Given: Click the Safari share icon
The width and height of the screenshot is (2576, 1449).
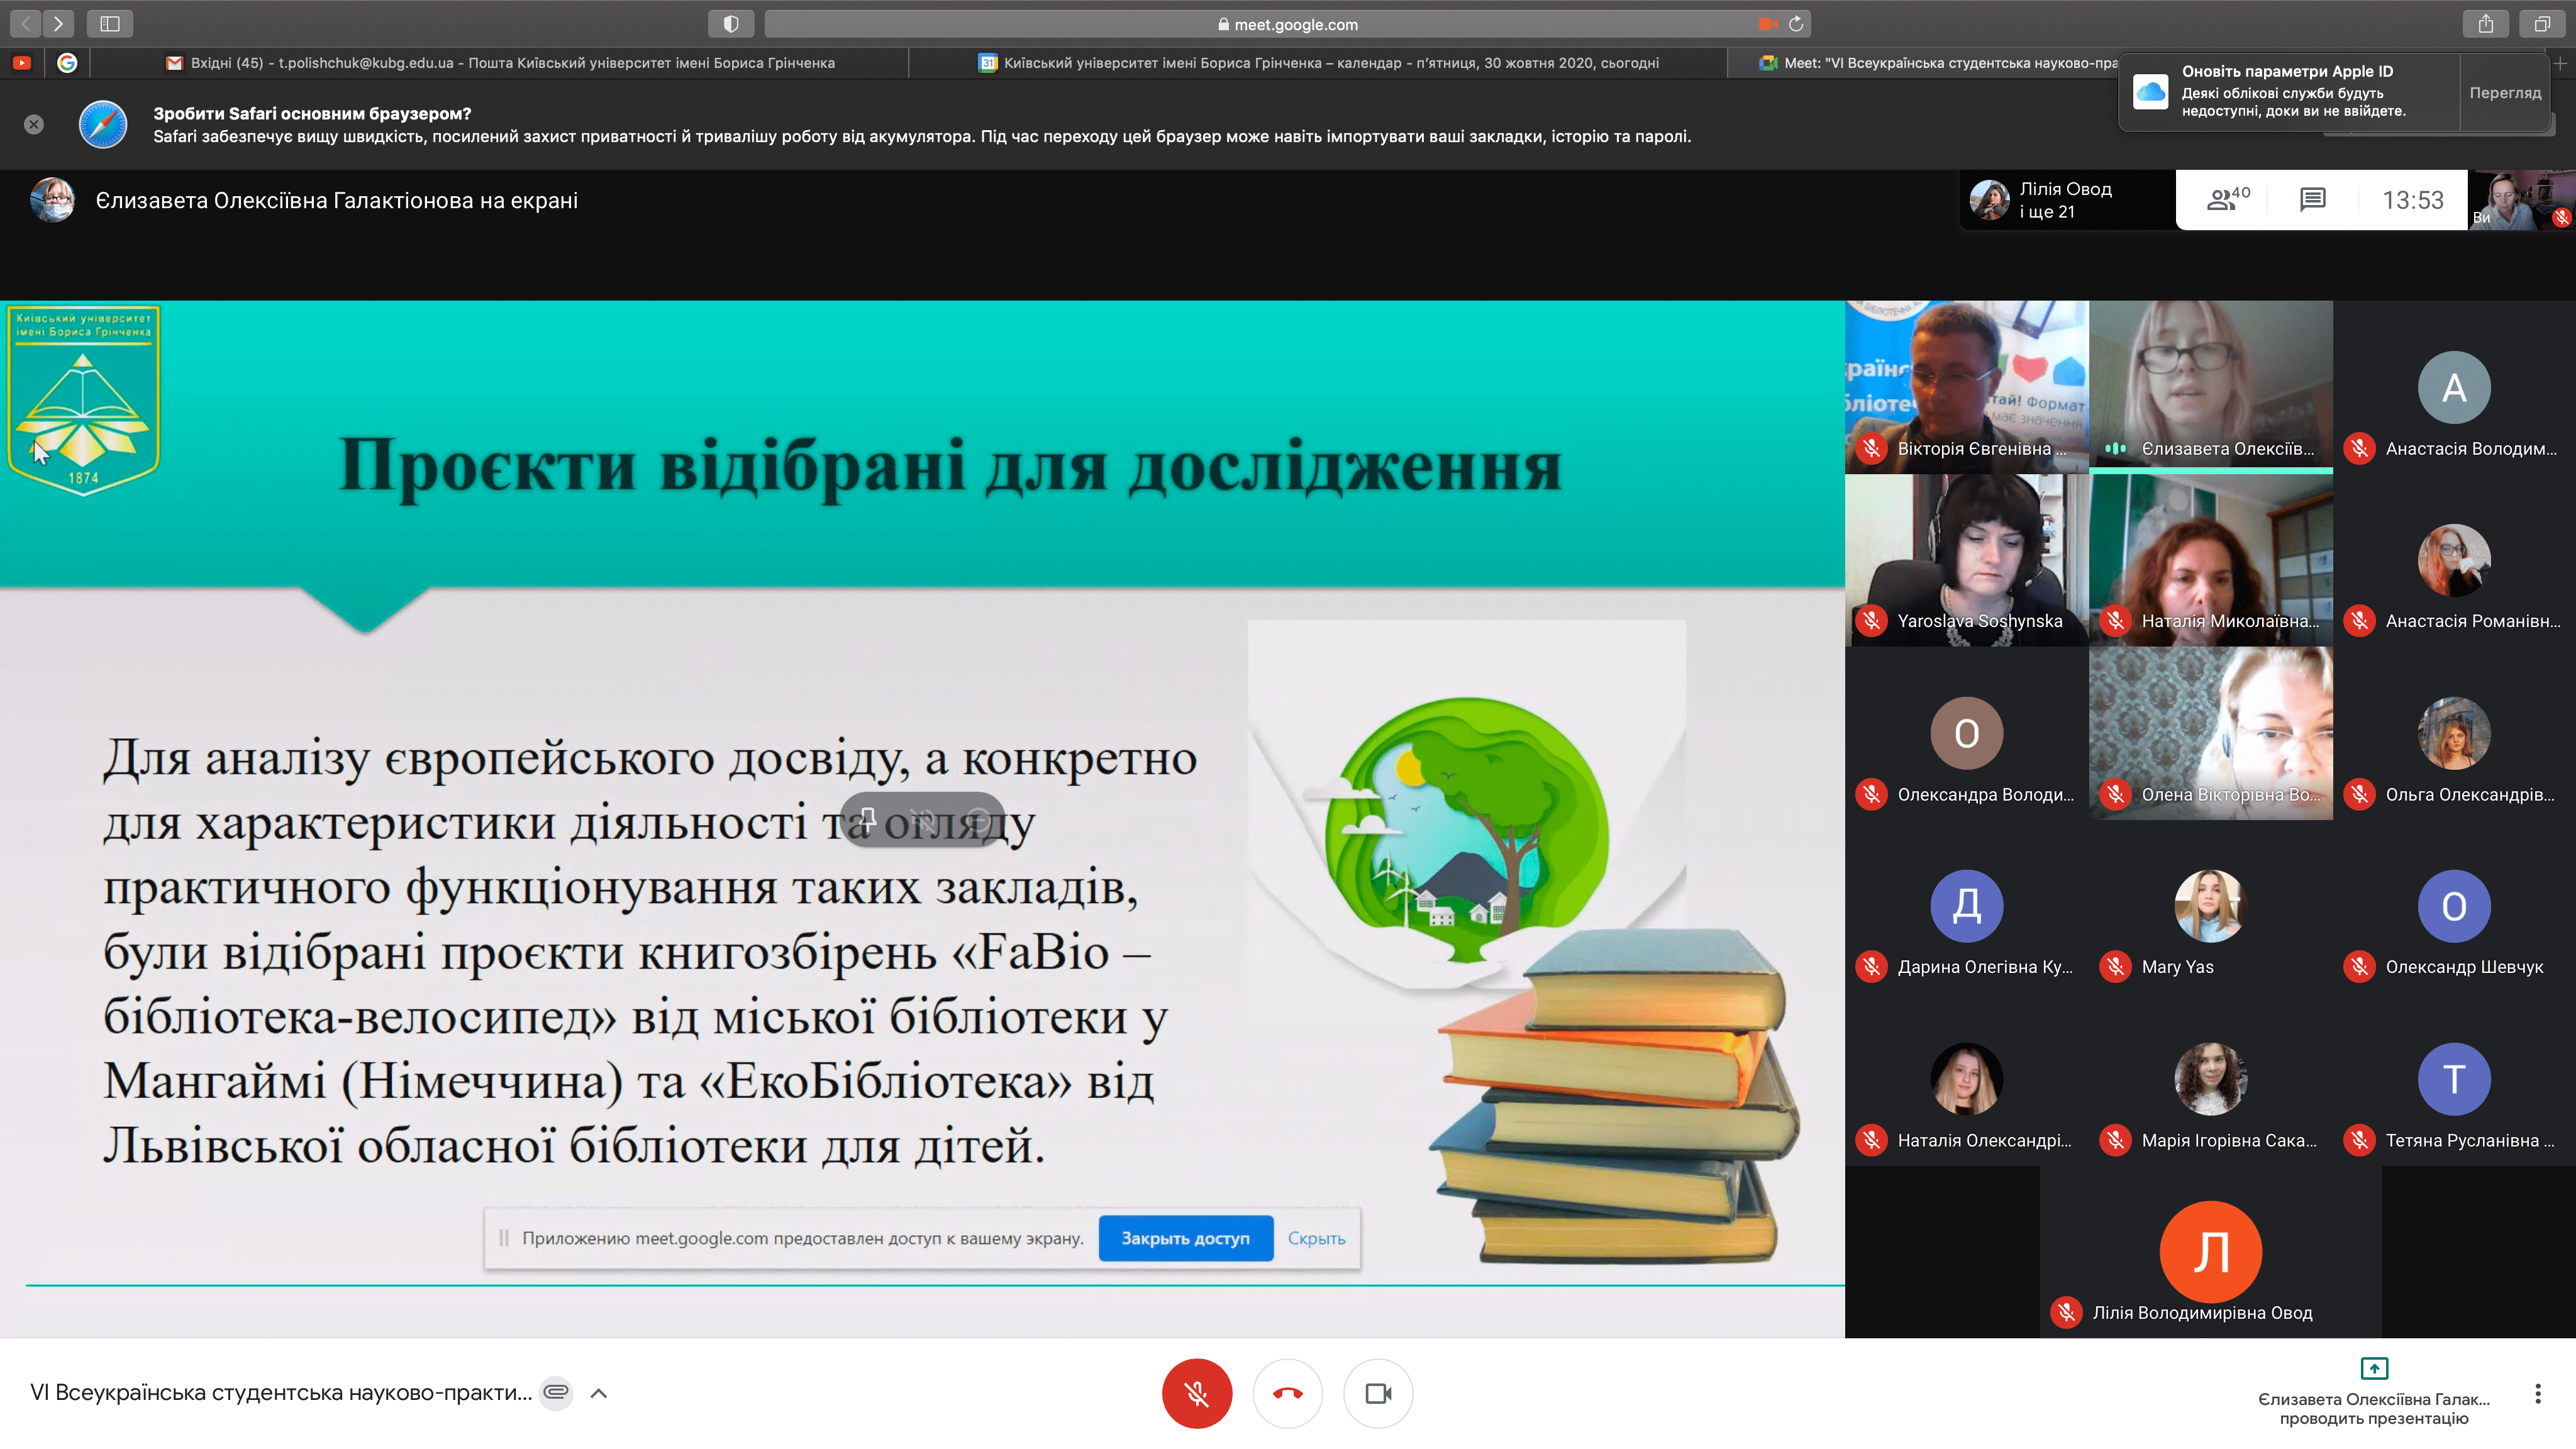Looking at the screenshot, I should click(2485, 24).
